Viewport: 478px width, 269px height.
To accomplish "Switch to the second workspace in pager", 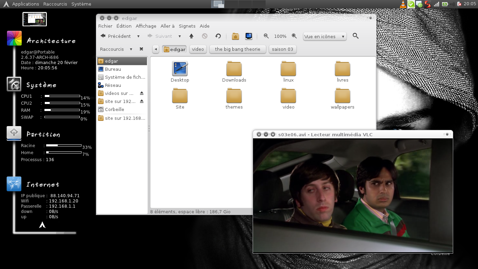I will (x=231, y=4).
